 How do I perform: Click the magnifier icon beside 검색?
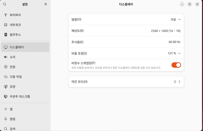(x=6, y=129)
